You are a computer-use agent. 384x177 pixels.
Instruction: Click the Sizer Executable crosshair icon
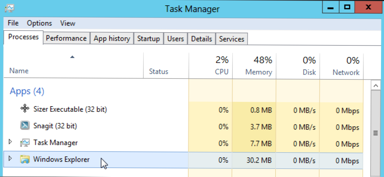click(x=25, y=109)
